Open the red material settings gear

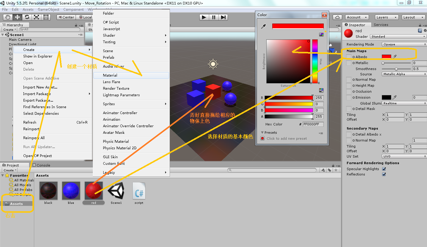pyautogui.click(x=425, y=31)
